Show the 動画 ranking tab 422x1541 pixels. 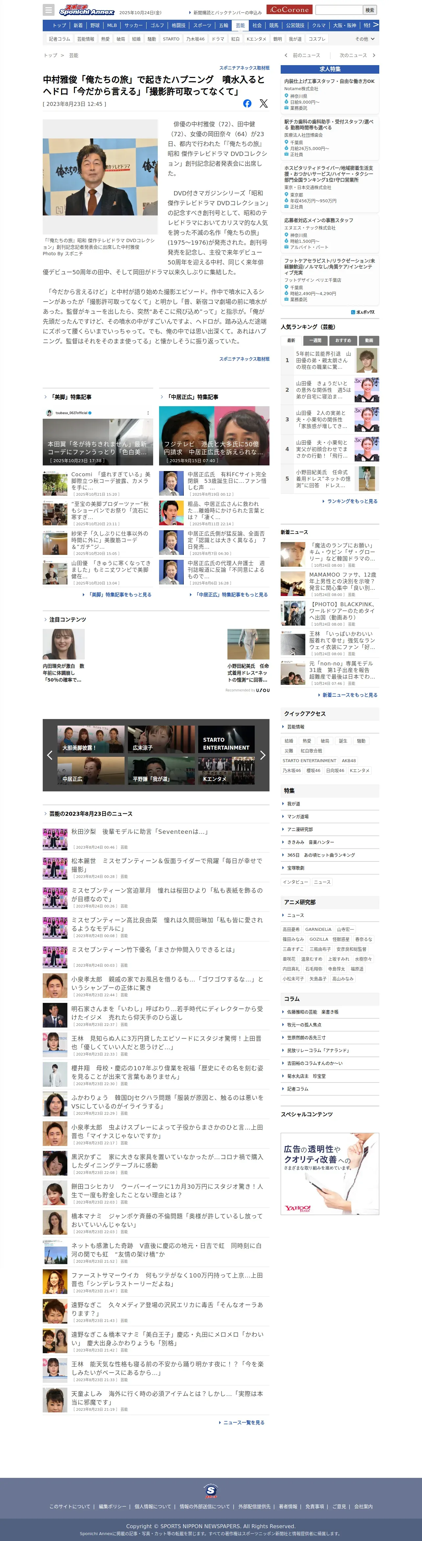(x=369, y=340)
